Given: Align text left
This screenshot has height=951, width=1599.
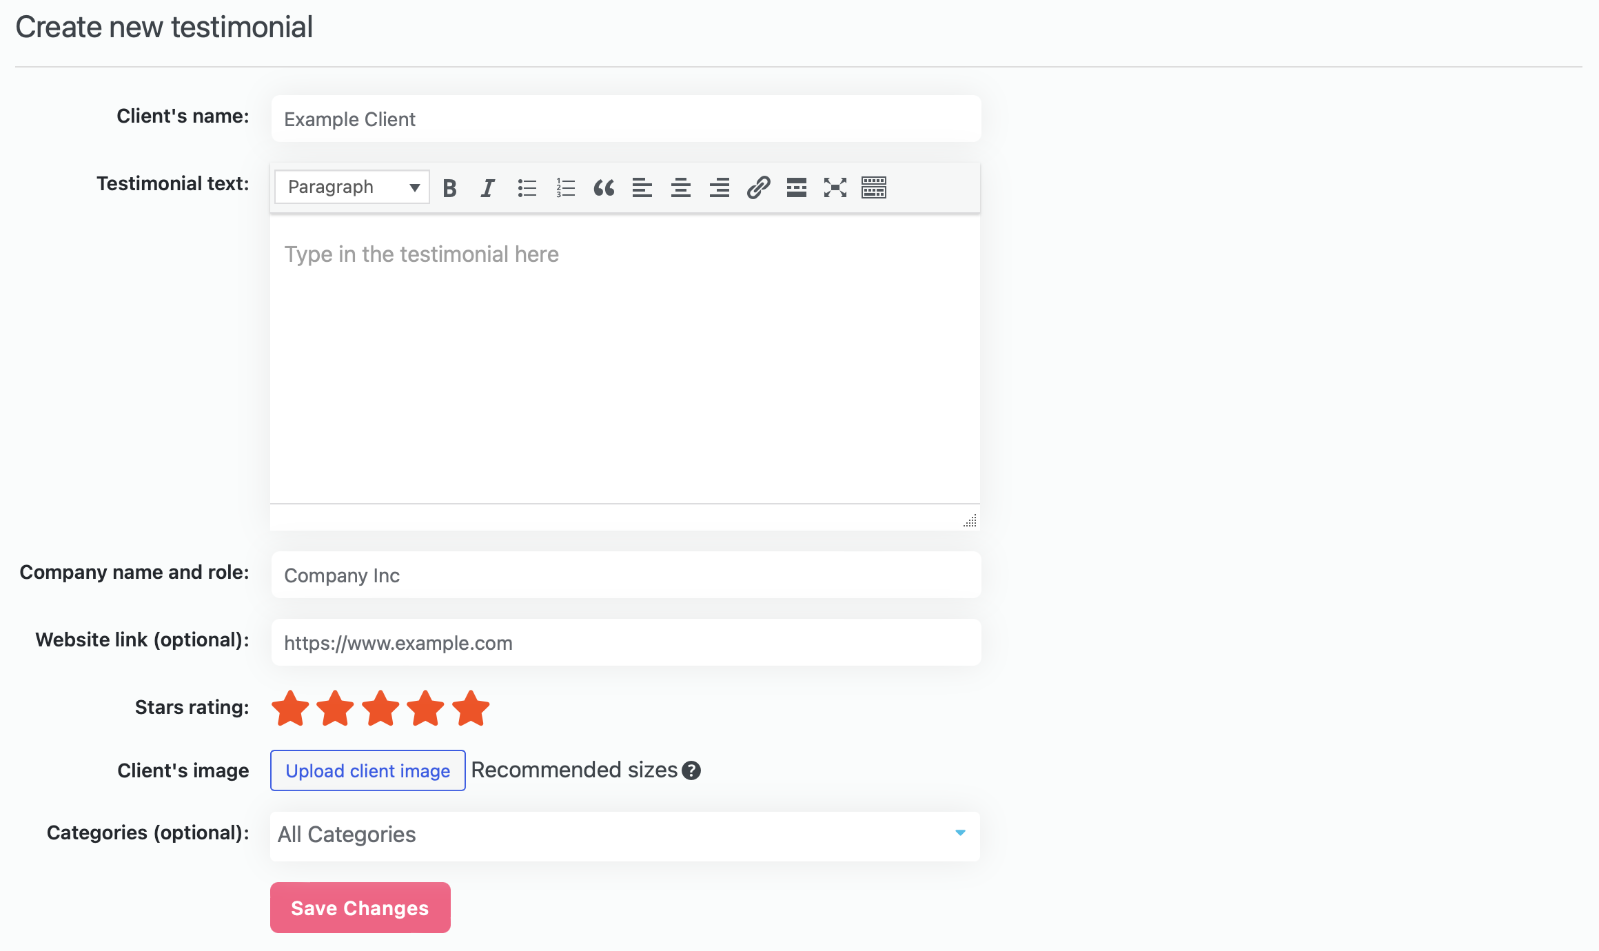Looking at the screenshot, I should pos(642,187).
